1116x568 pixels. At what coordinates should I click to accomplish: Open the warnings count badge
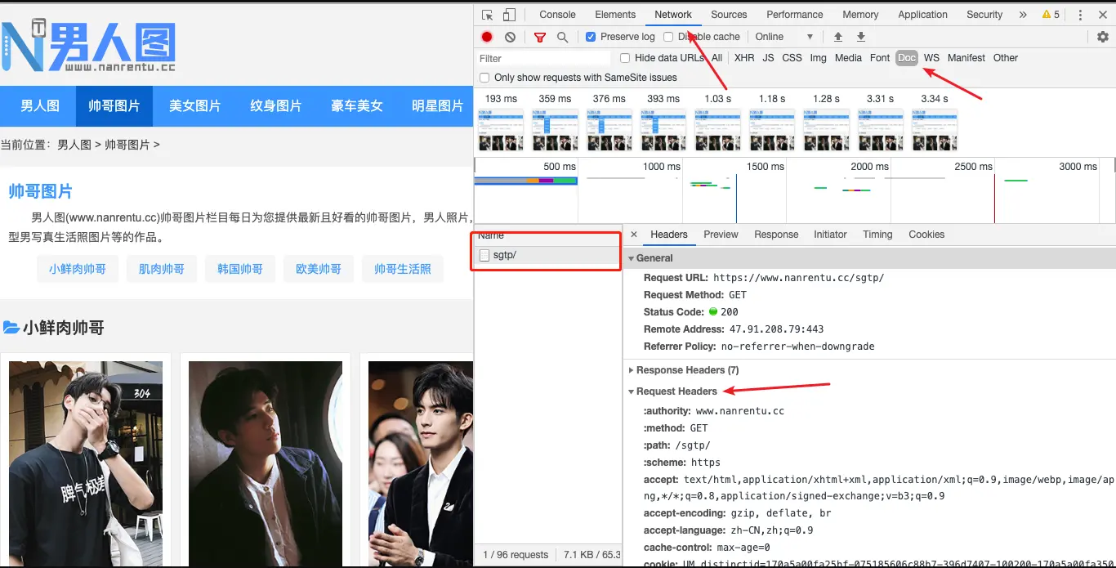coord(1051,15)
